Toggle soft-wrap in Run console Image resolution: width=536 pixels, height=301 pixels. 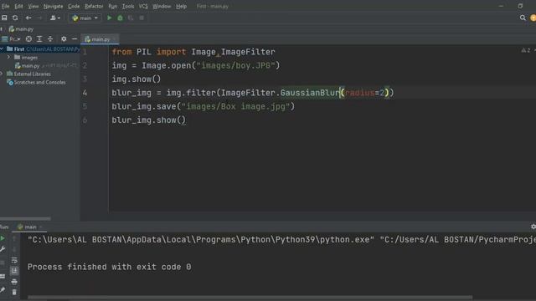click(14, 260)
